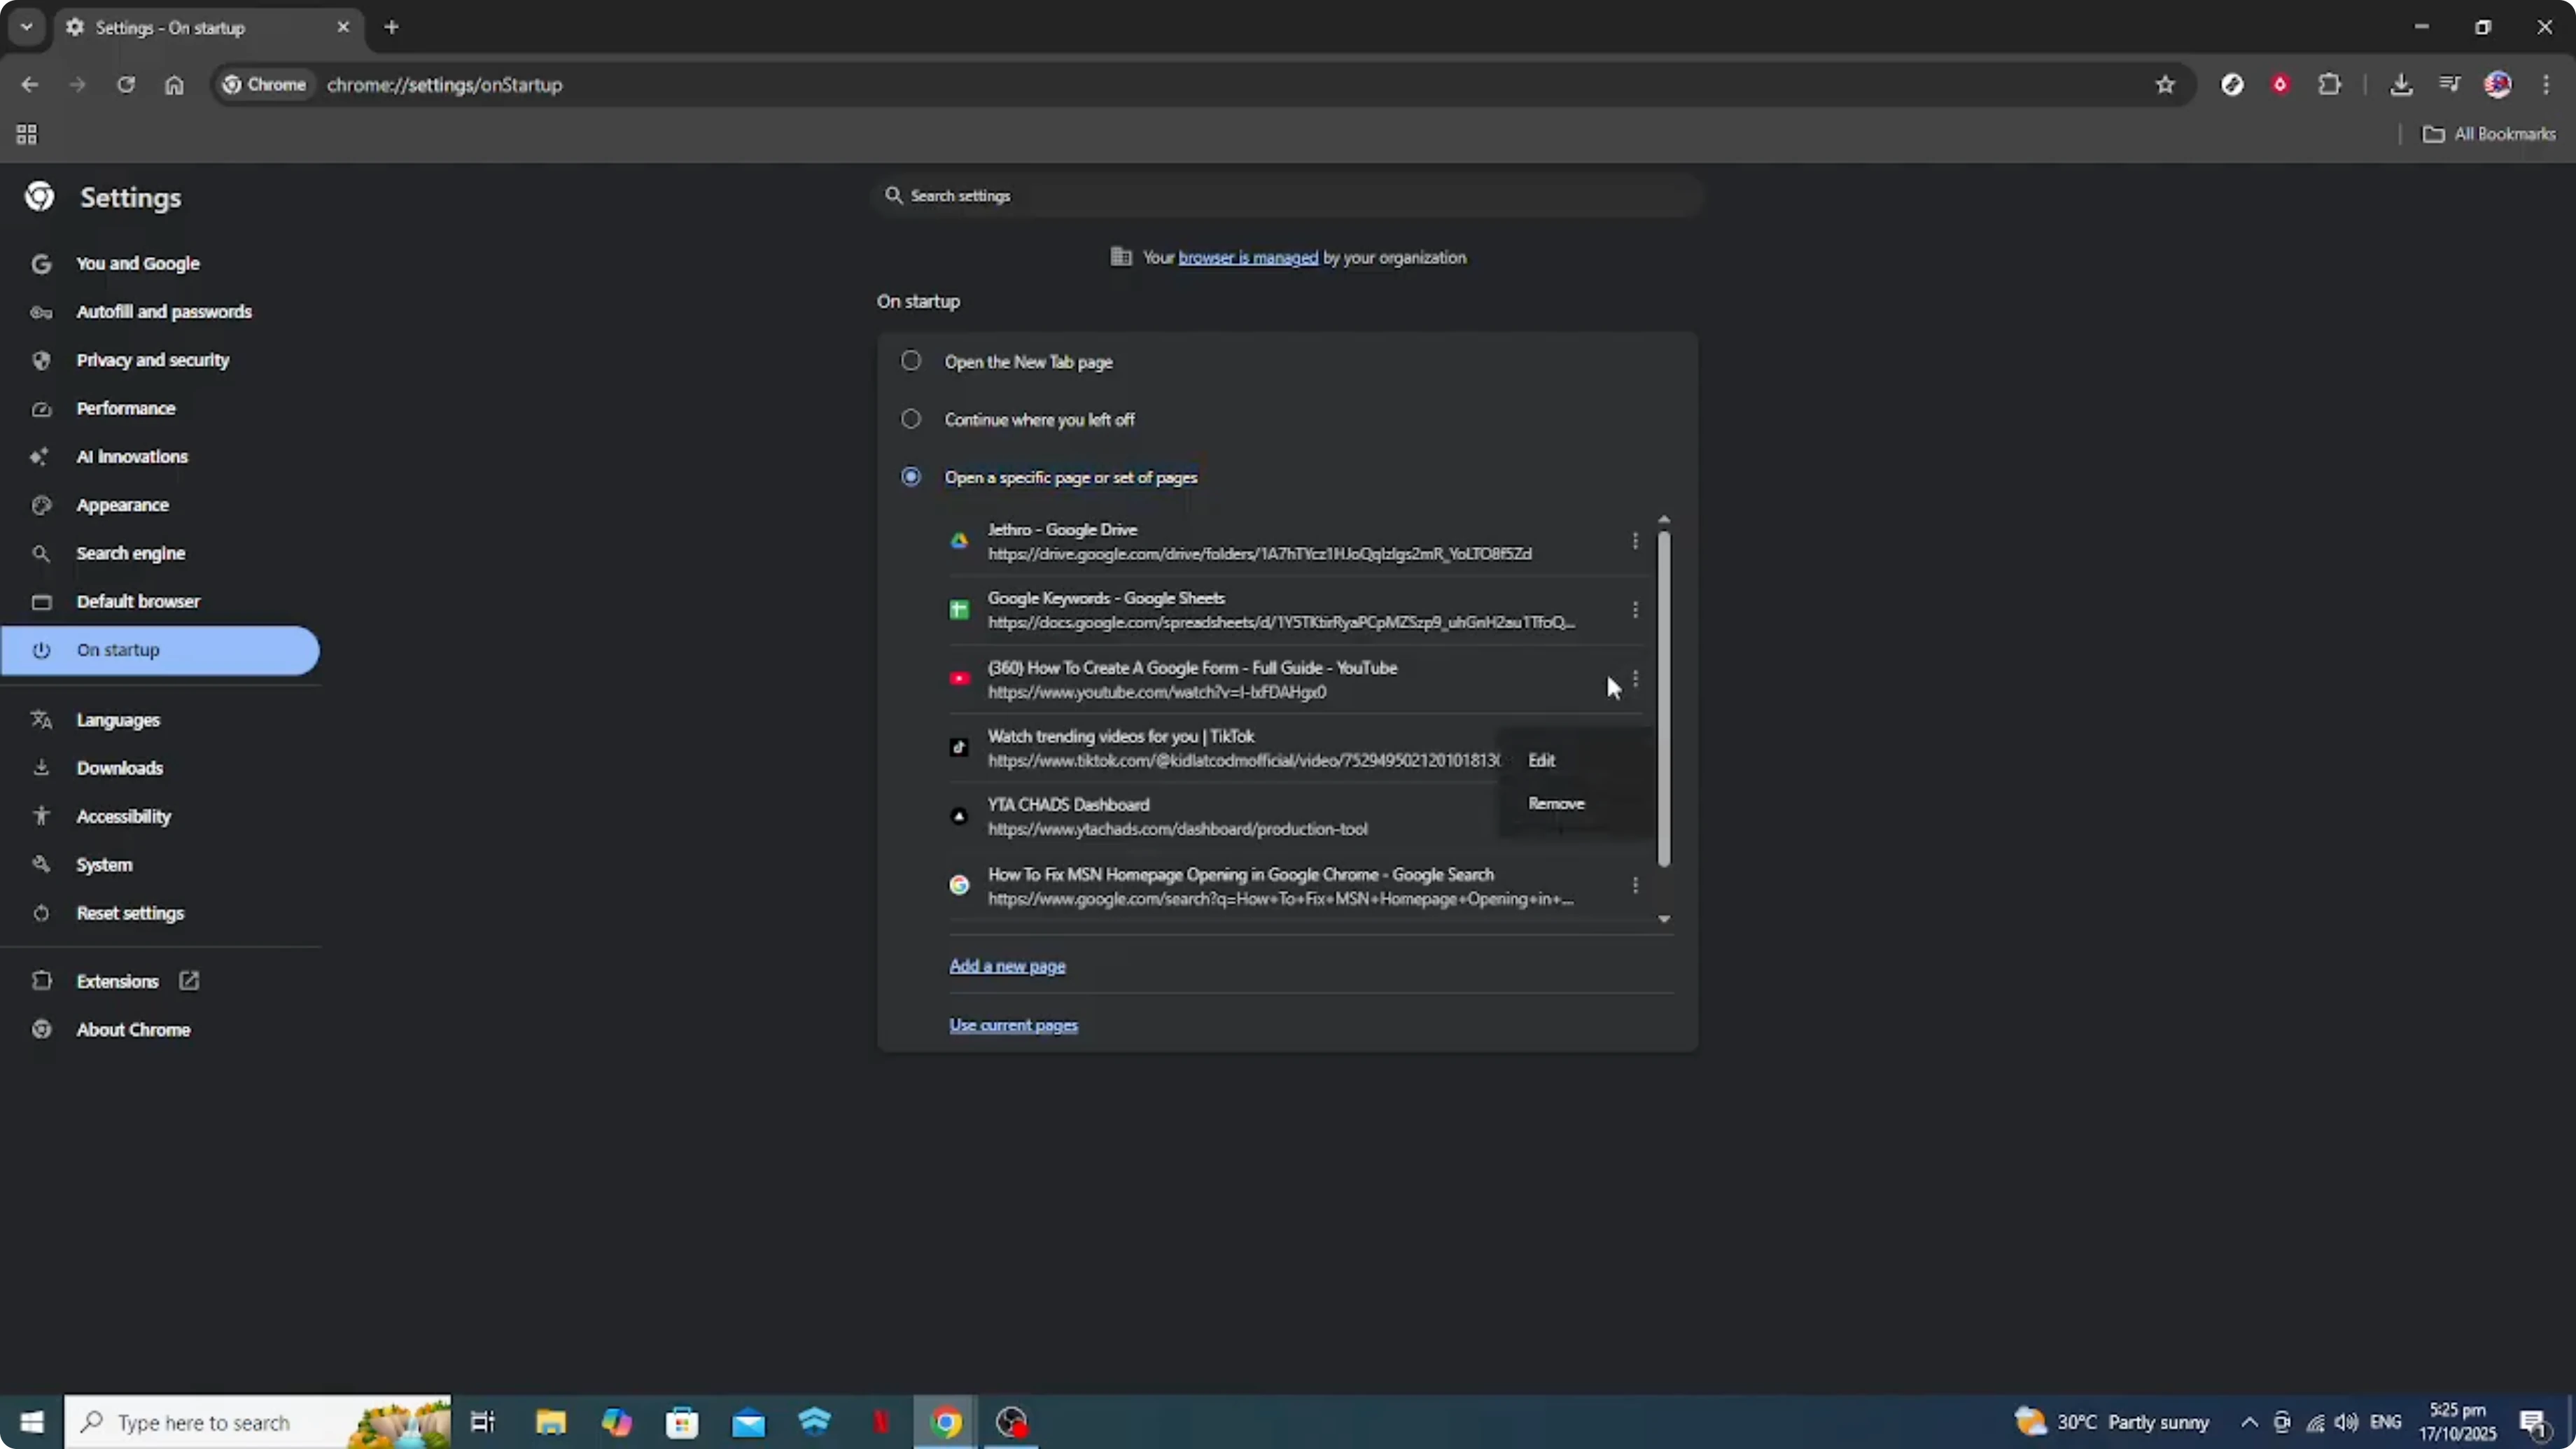Choose Remove in the context menu
The height and width of the screenshot is (1449, 2576).
tap(1575, 803)
